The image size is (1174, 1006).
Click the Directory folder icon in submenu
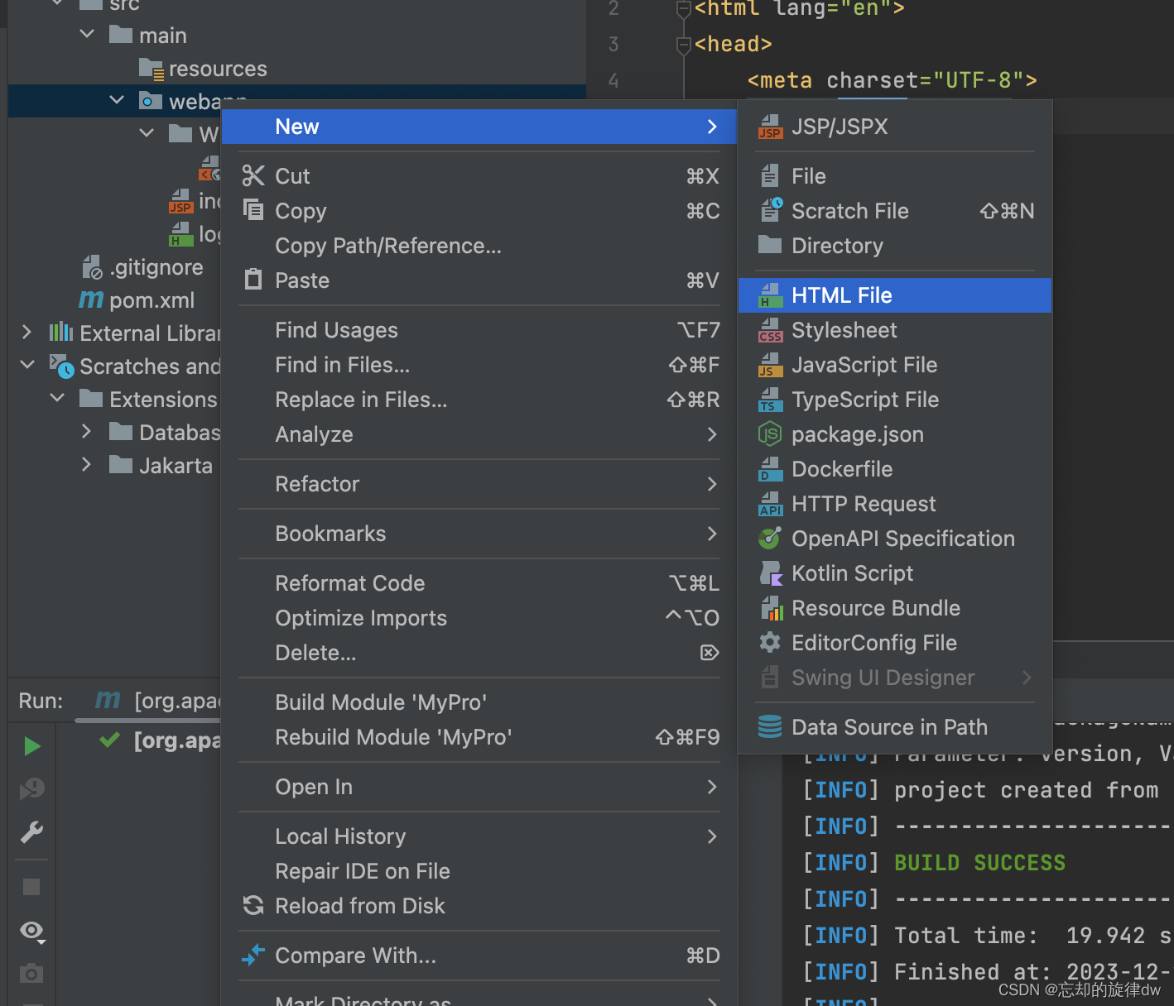(x=770, y=245)
